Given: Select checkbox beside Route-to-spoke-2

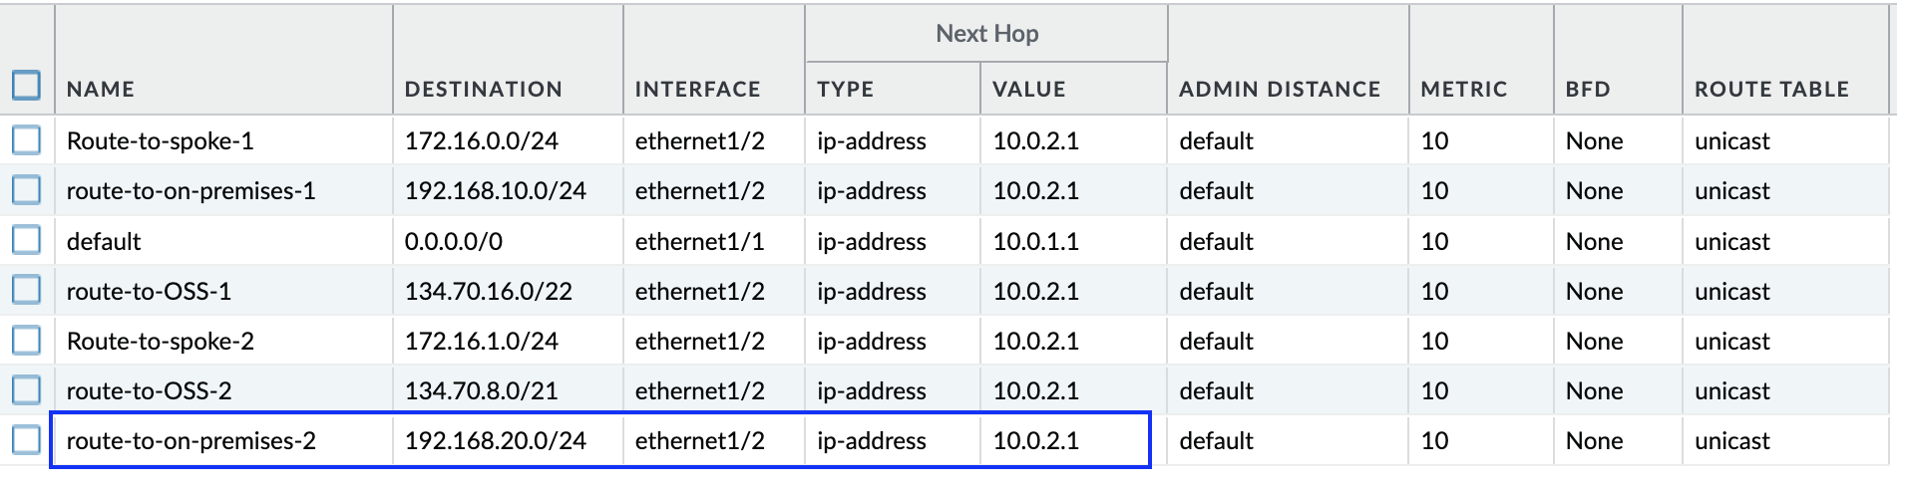Looking at the screenshot, I should click(x=27, y=341).
